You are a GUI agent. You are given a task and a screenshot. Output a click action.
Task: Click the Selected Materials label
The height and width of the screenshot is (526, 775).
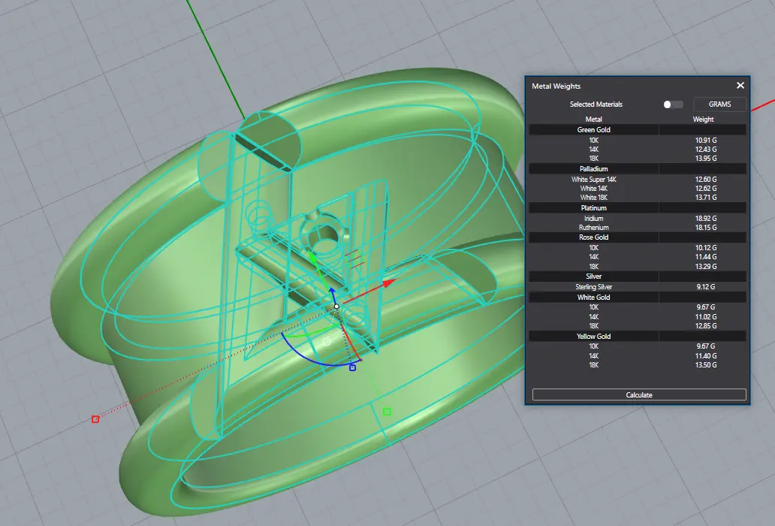point(596,104)
